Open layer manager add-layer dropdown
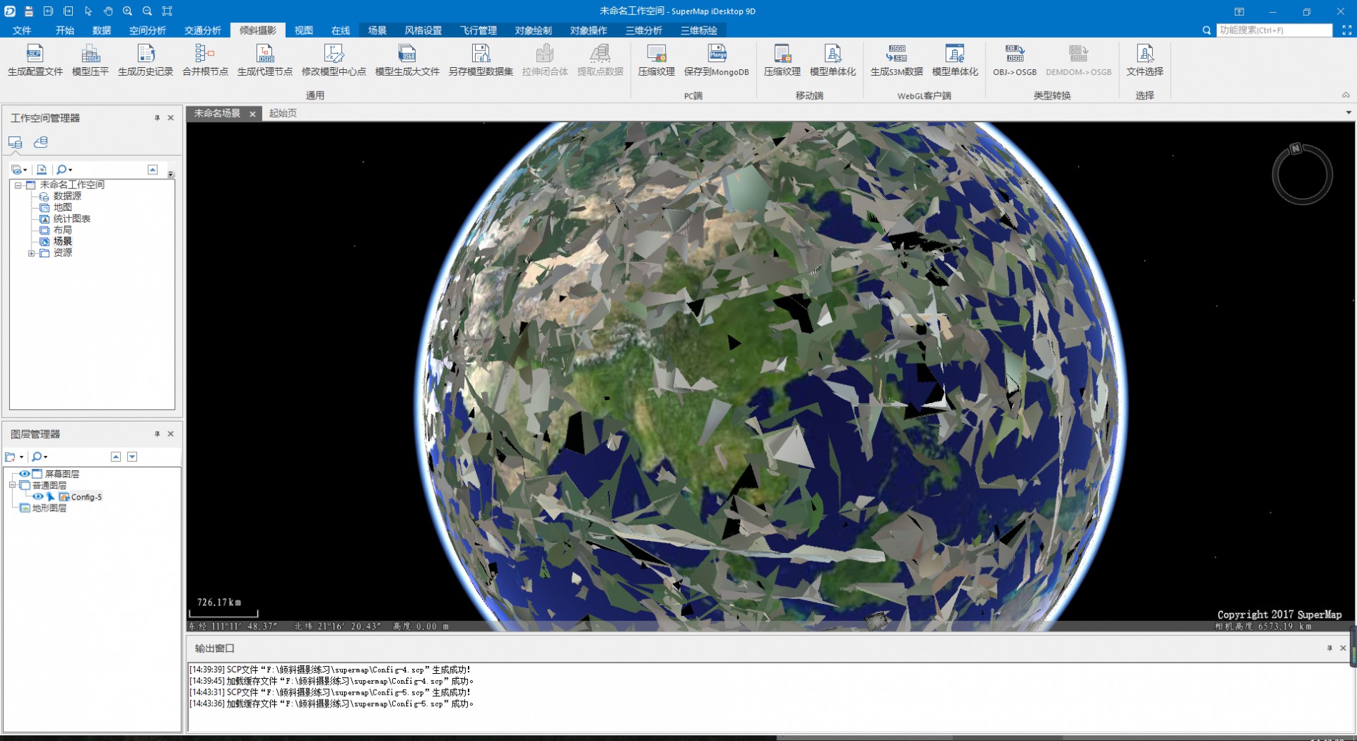This screenshot has height=741, width=1357. pos(14,457)
